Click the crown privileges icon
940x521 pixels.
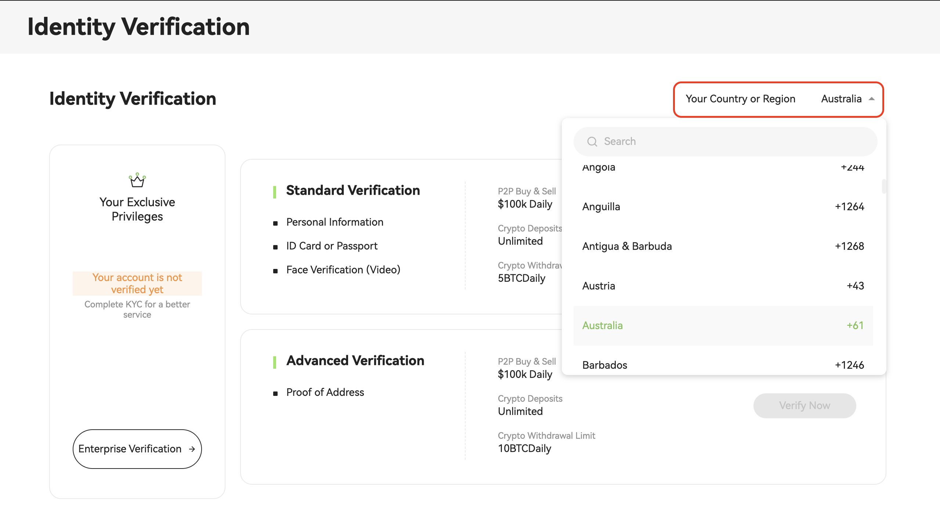(x=137, y=180)
